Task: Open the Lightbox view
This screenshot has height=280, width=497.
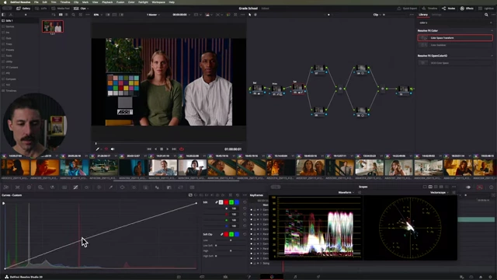Action: pos(486,9)
